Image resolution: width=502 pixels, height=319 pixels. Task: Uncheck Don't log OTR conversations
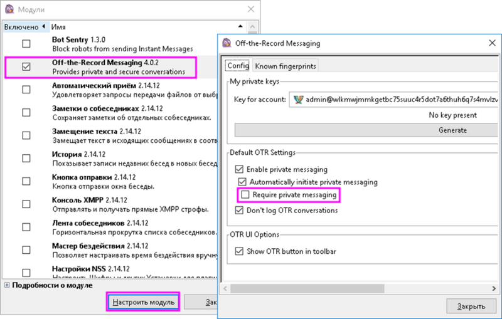(239, 211)
